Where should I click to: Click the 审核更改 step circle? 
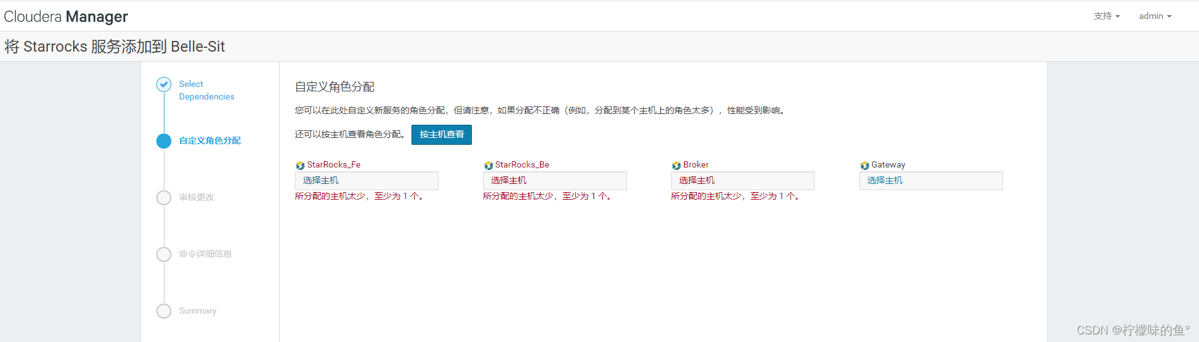[164, 198]
